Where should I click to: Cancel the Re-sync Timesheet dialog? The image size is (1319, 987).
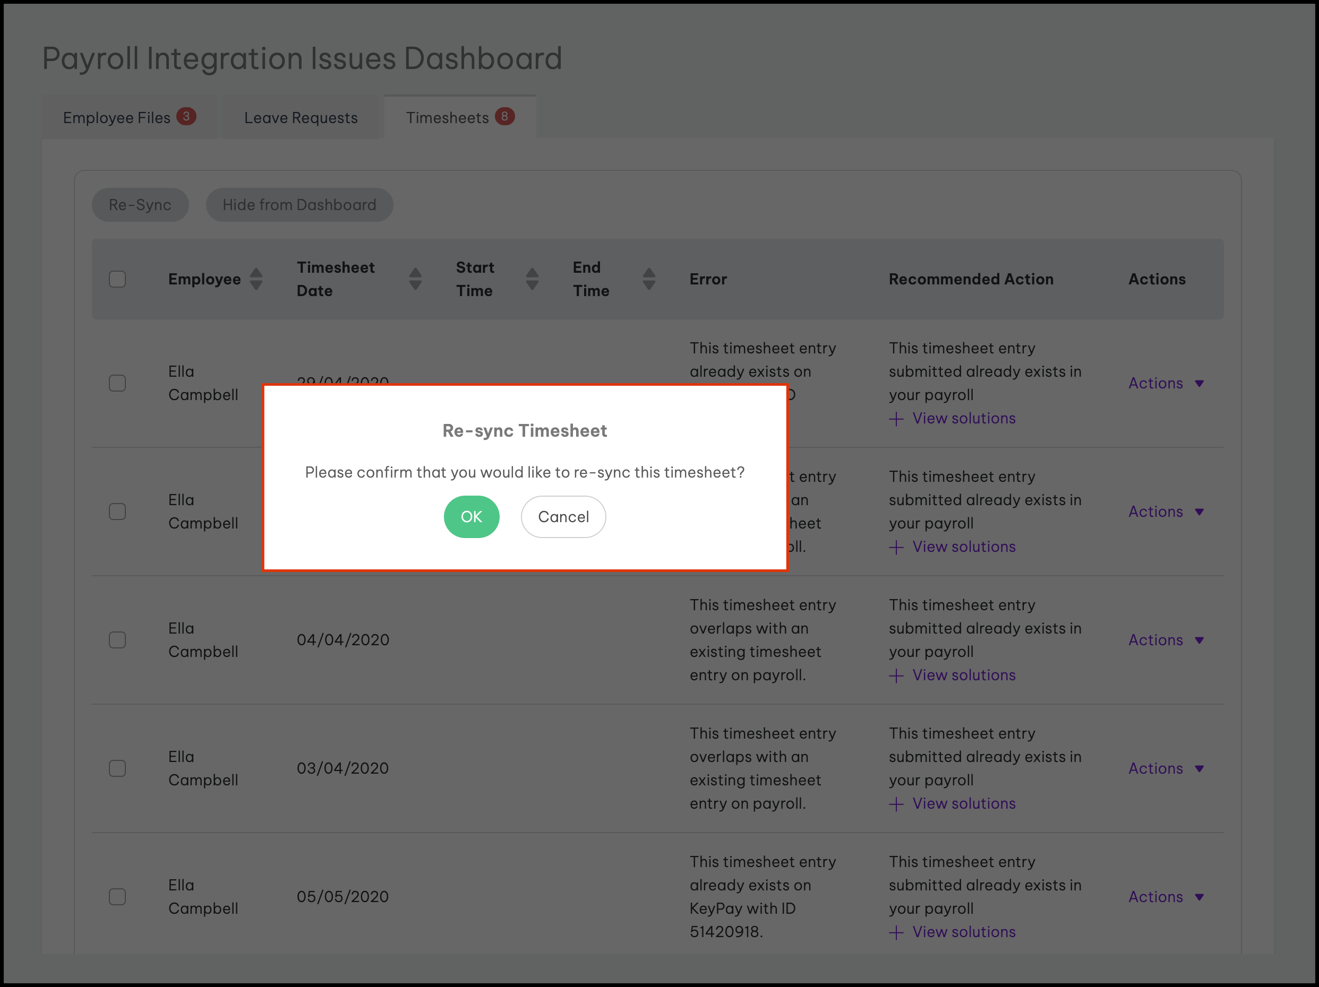pos(563,517)
